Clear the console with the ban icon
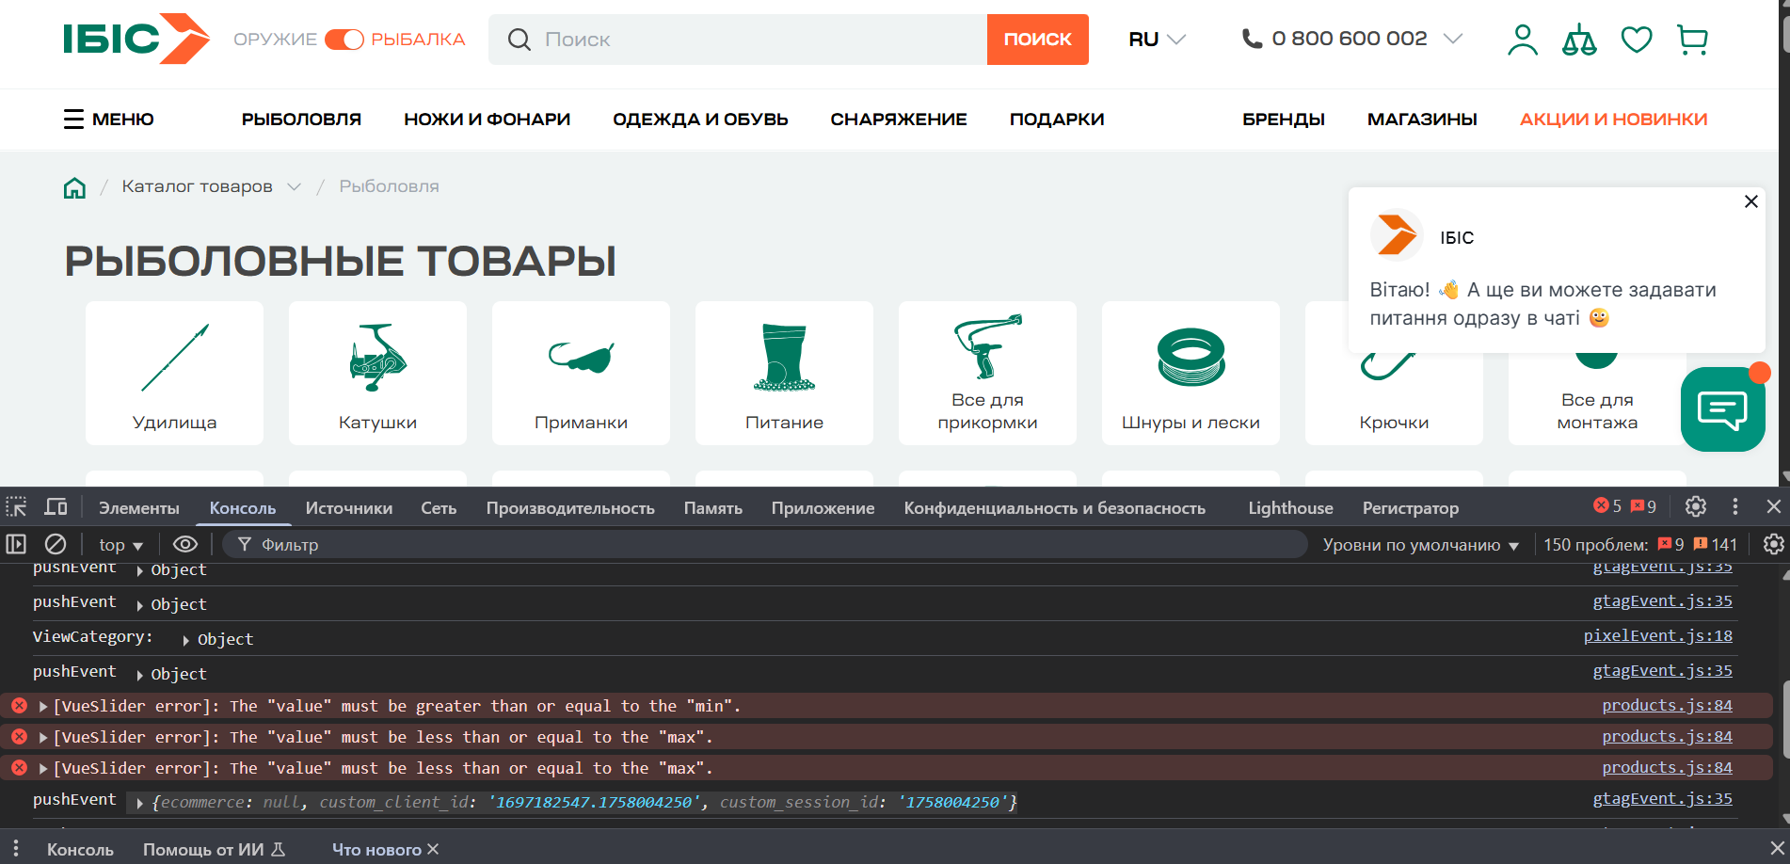1790x864 pixels. tap(56, 544)
